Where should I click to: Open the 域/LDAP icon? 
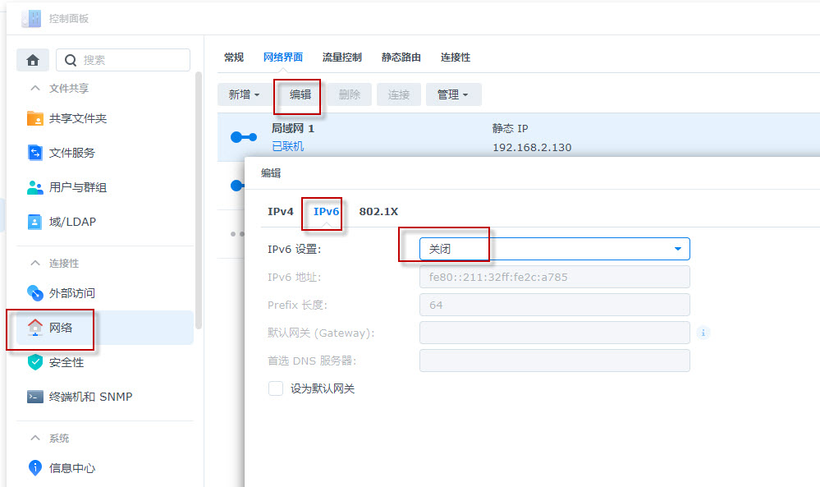[34, 222]
